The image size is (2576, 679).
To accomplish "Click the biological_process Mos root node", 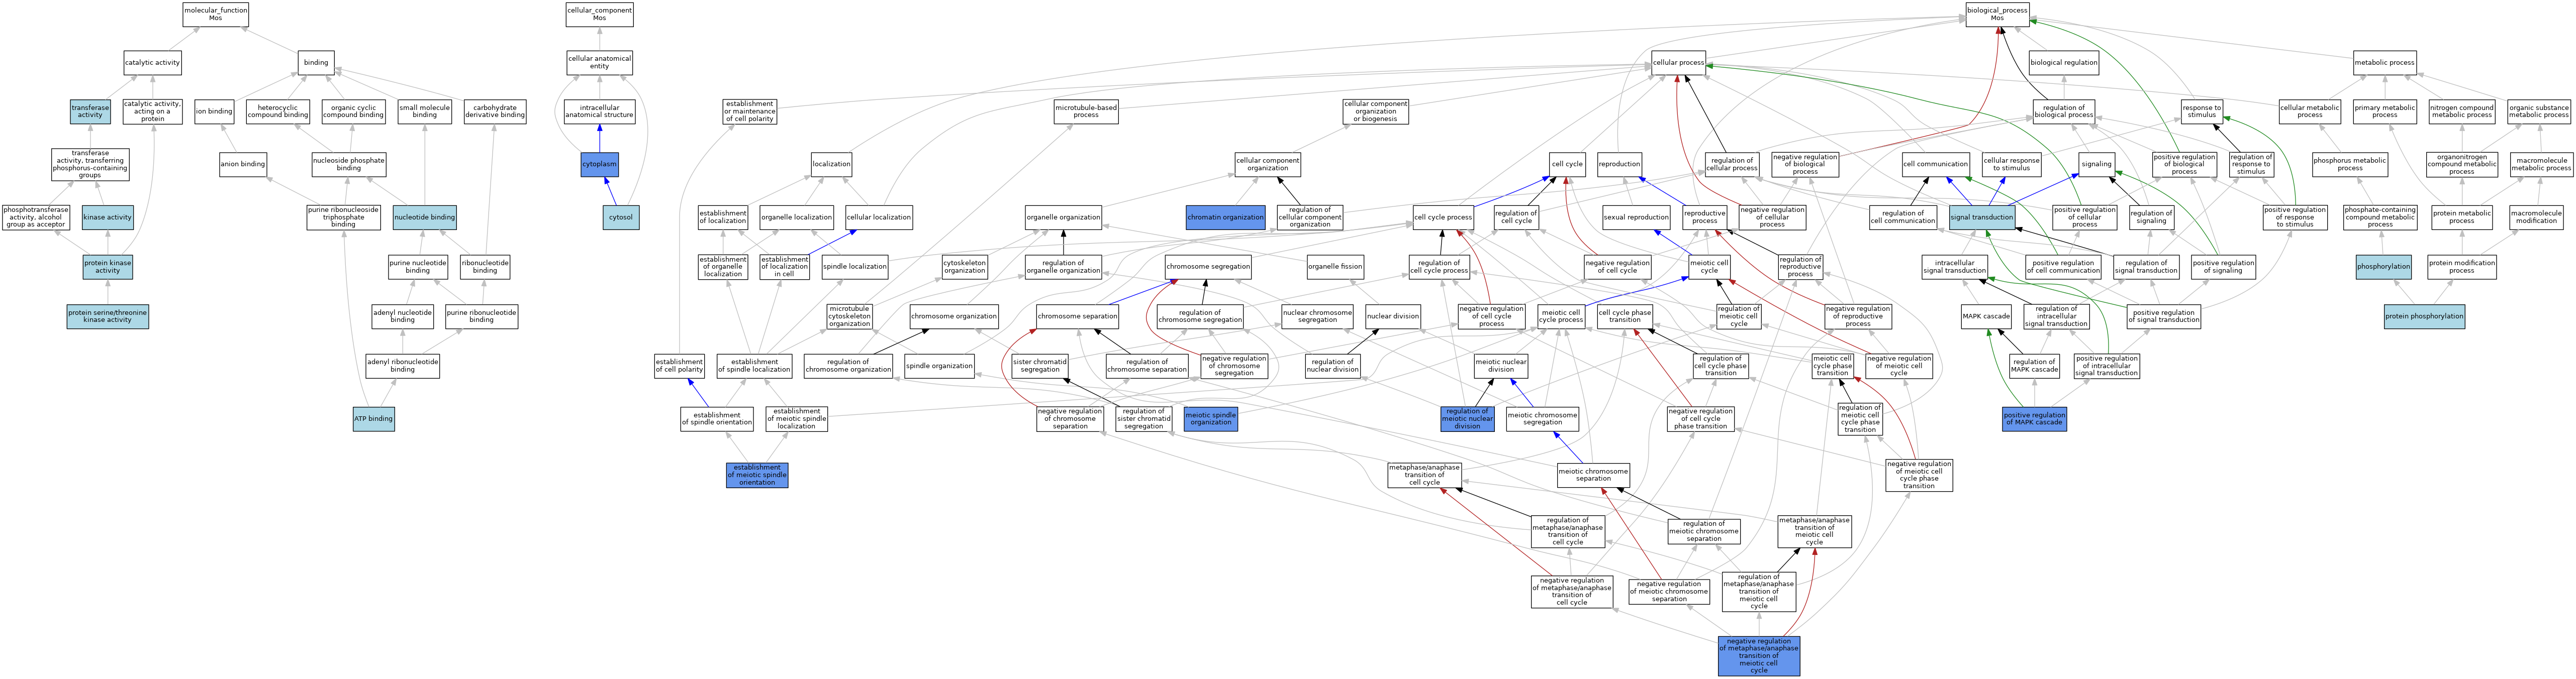I will [1997, 14].
